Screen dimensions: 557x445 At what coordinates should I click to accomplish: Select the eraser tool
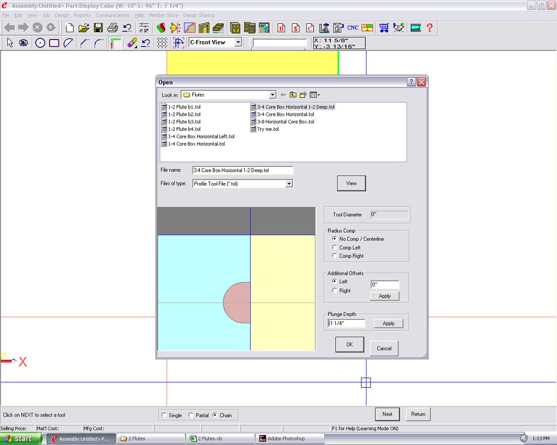(132, 43)
